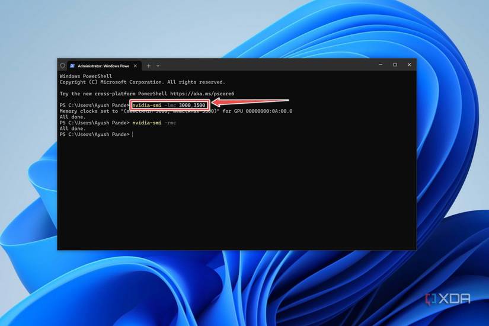Click the shield icon in the title bar

coord(63,66)
